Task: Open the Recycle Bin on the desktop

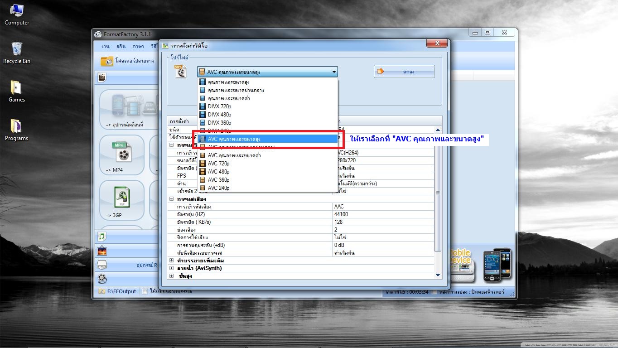Action: (x=16, y=53)
